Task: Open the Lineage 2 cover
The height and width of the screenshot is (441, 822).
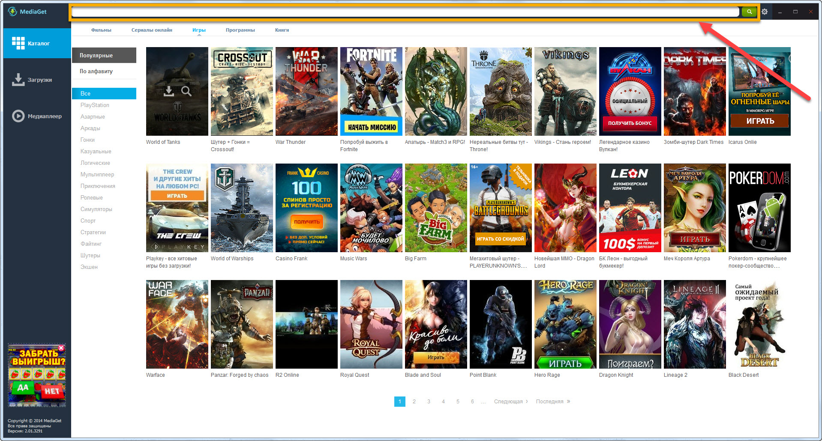Action: coord(695,324)
